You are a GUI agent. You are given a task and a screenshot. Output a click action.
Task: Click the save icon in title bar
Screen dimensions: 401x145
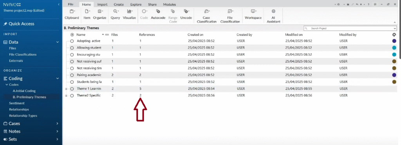[x=348, y=4]
